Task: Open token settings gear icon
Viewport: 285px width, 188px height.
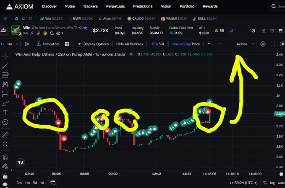Action: [253, 31]
